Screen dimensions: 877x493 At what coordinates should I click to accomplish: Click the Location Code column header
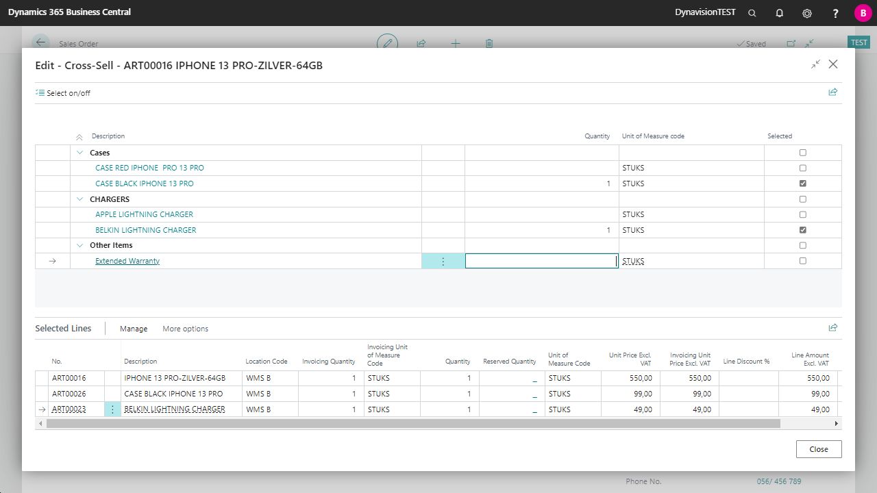267,361
